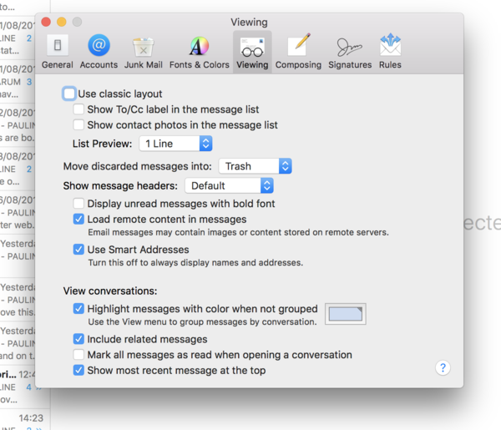
Task: Open the Rules preferences pane
Action: point(390,52)
